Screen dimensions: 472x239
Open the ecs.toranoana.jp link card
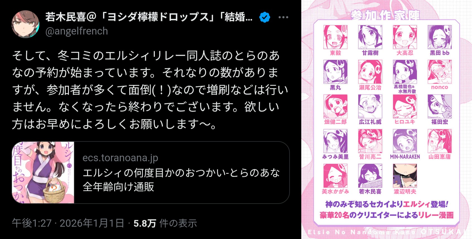pyautogui.click(x=151, y=172)
